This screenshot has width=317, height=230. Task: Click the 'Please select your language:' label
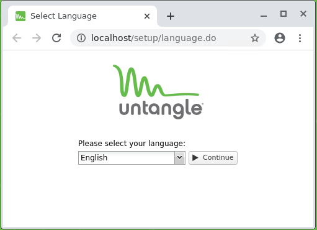pyautogui.click(x=132, y=144)
